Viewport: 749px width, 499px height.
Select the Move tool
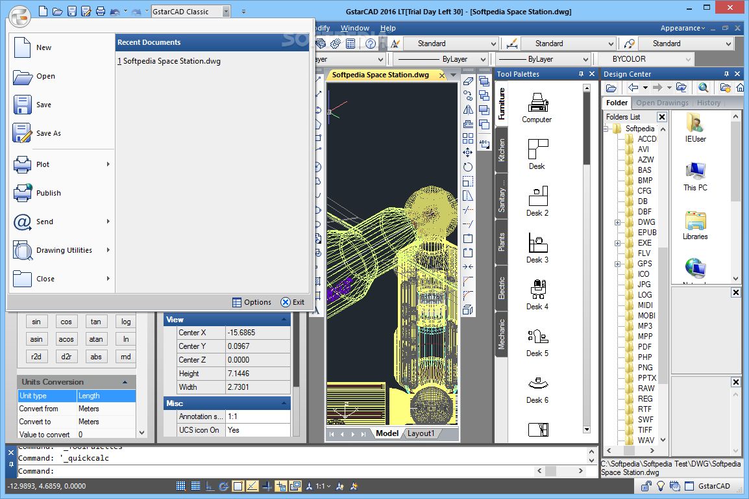pos(468,153)
